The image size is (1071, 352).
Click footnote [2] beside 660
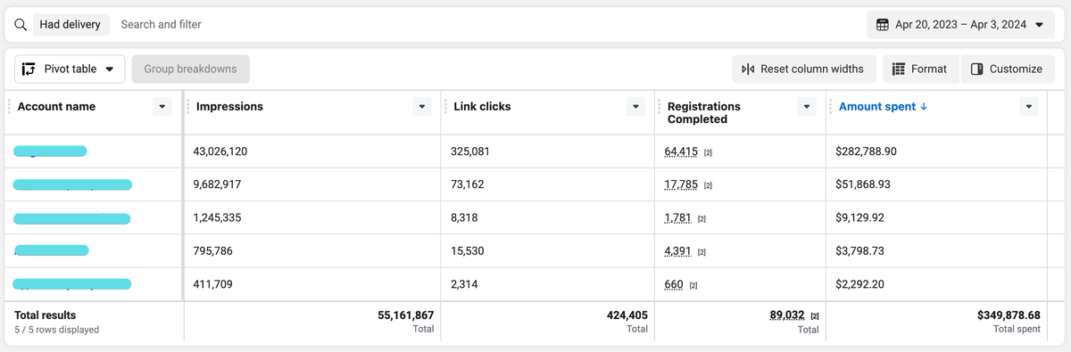coord(693,285)
